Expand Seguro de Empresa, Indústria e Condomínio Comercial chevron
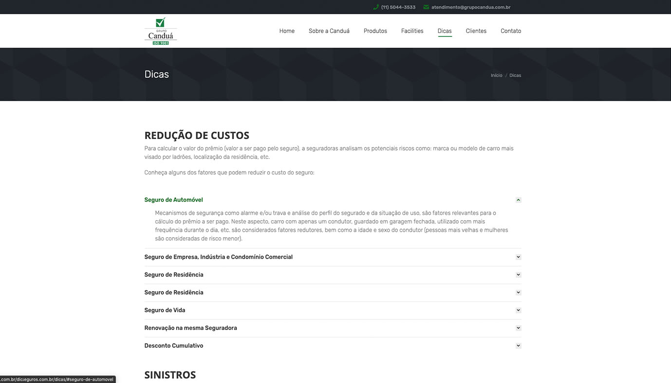The height and width of the screenshot is (383, 671). point(518,257)
